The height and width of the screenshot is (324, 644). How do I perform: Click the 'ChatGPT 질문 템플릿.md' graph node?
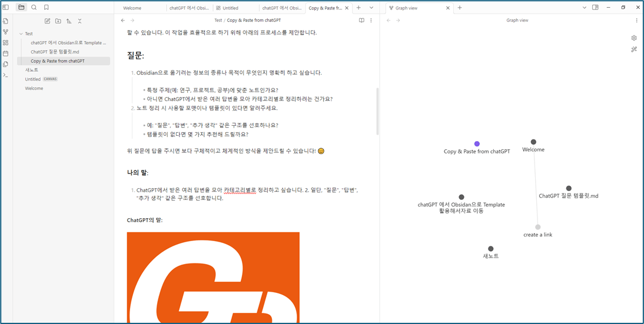[569, 188]
